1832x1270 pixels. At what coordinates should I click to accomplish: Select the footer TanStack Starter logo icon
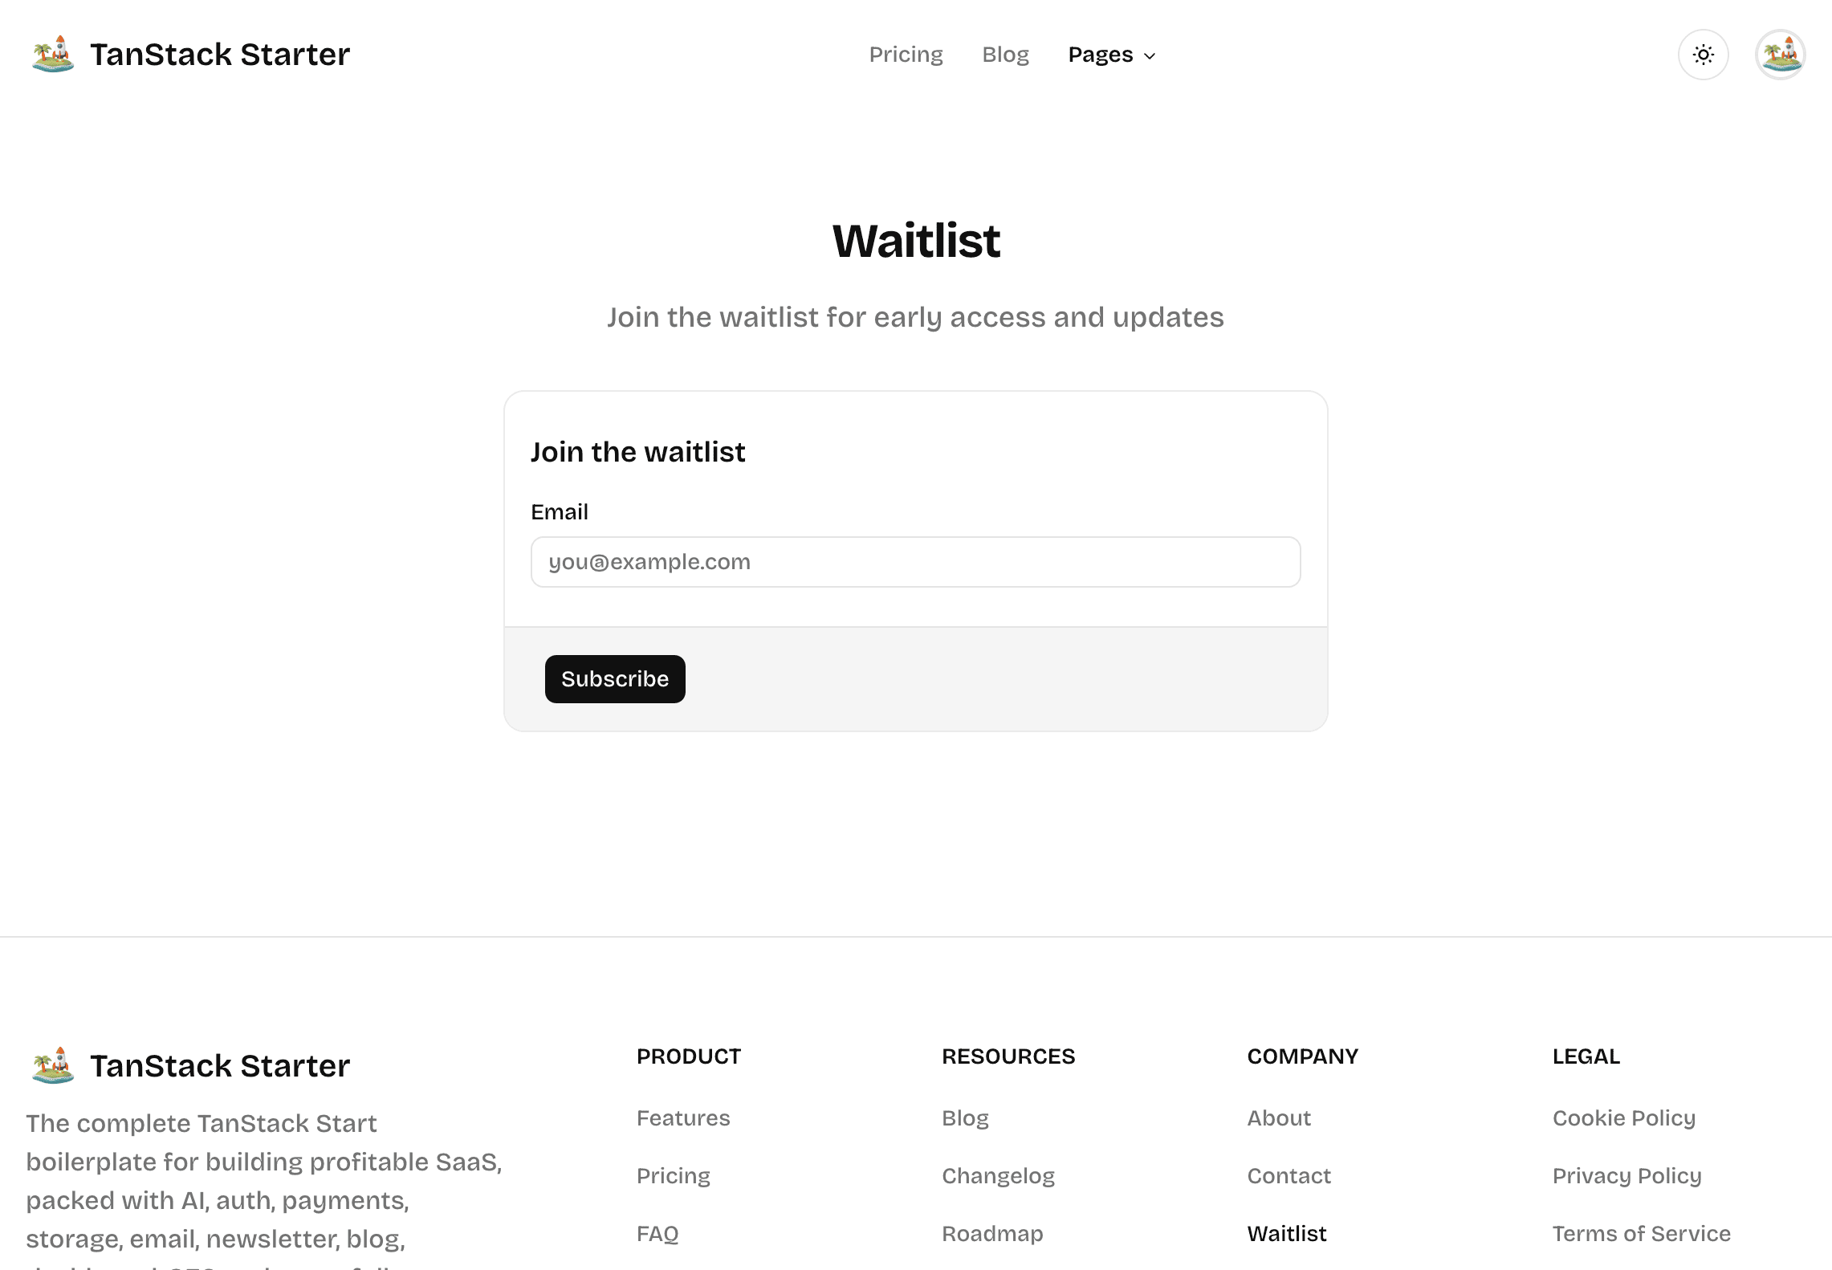(x=51, y=1065)
